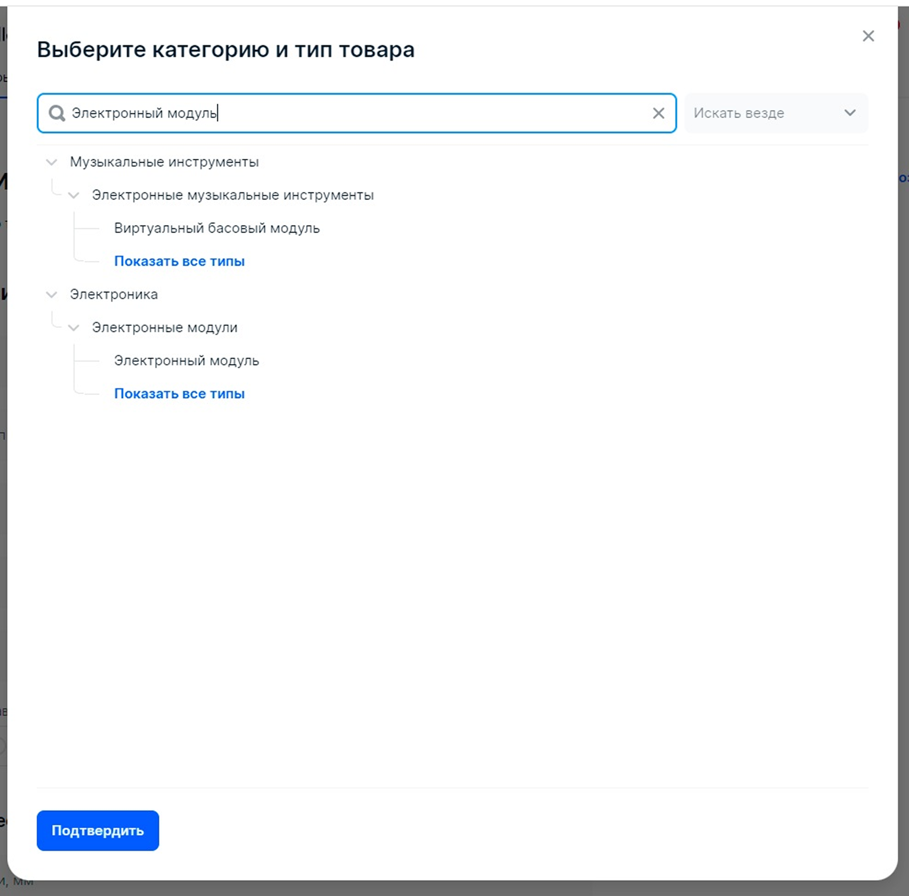Viewport: 909px width, 896px height.
Task: Open the 'Искать везде' dropdown
Action: click(776, 113)
